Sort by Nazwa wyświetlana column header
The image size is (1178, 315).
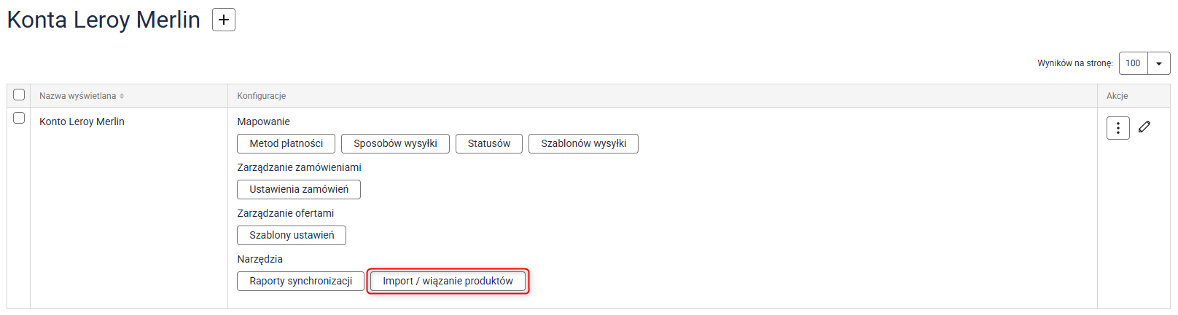point(77,96)
